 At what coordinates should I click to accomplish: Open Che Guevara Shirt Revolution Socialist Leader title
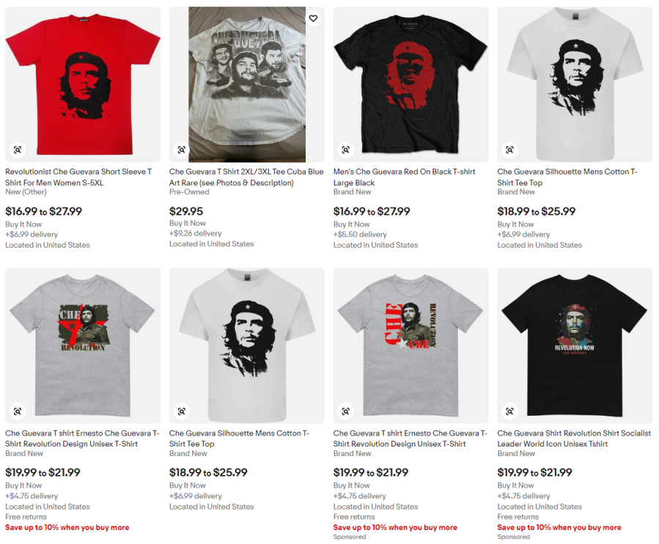[x=574, y=438]
